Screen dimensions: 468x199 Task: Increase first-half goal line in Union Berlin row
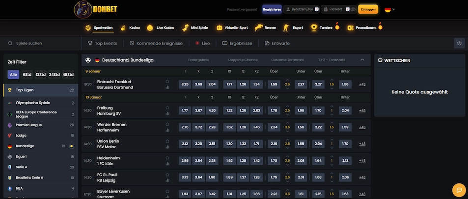click(x=331, y=140)
